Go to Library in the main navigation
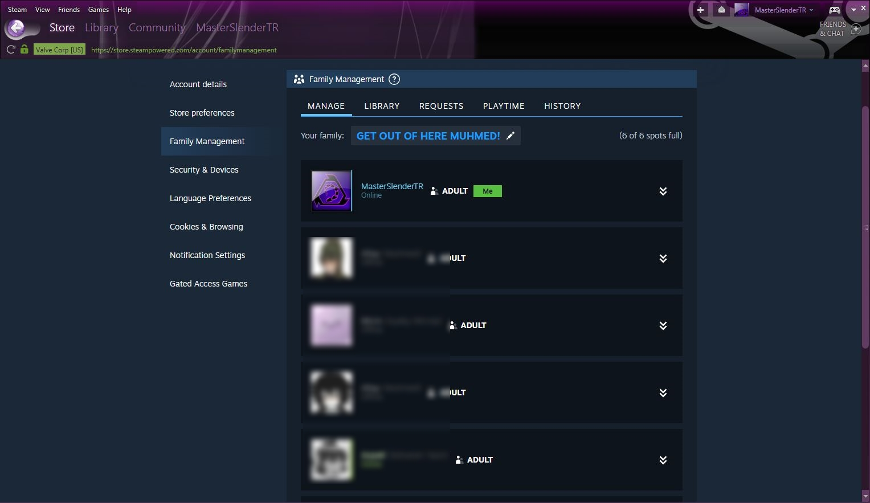Screen dimensions: 870x503 (x=101, y=27)
